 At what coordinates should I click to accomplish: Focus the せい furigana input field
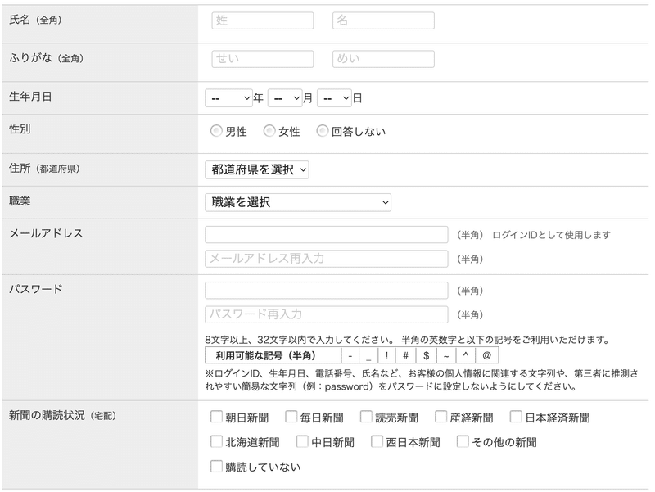(x=262, y=59)
